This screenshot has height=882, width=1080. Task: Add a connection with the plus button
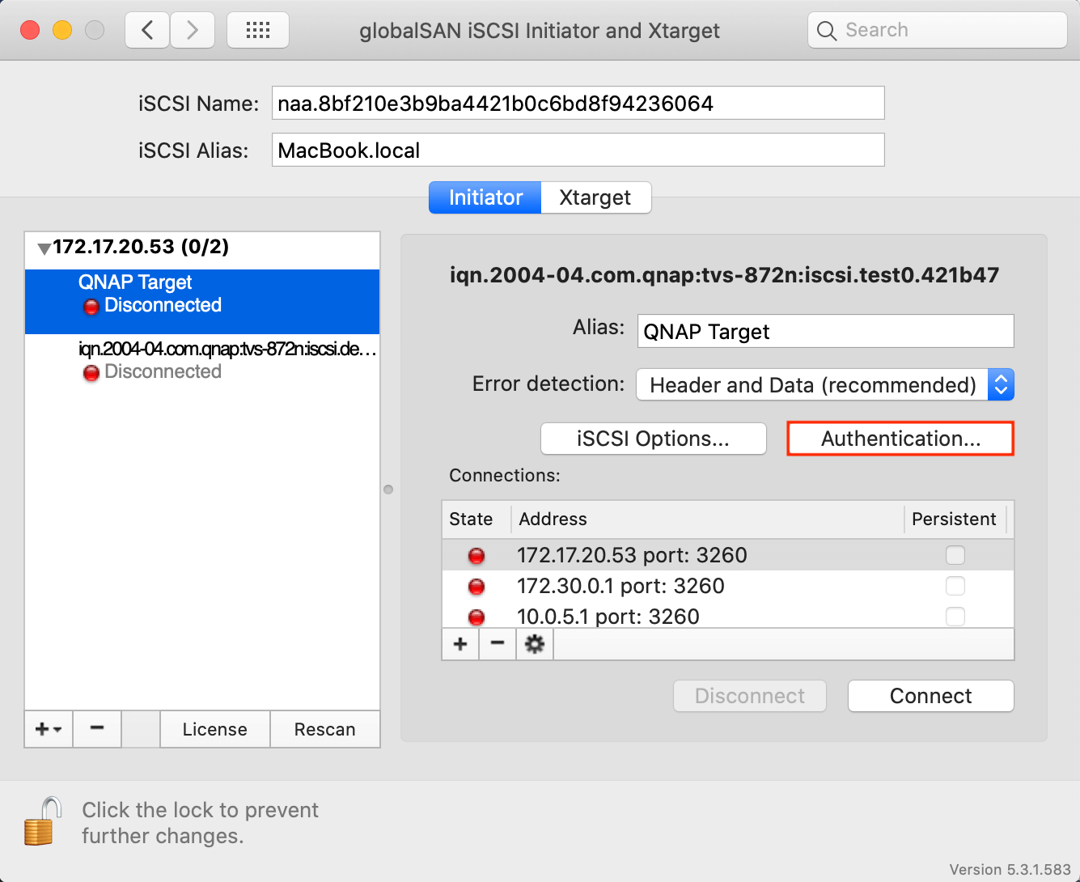[460, 644]
